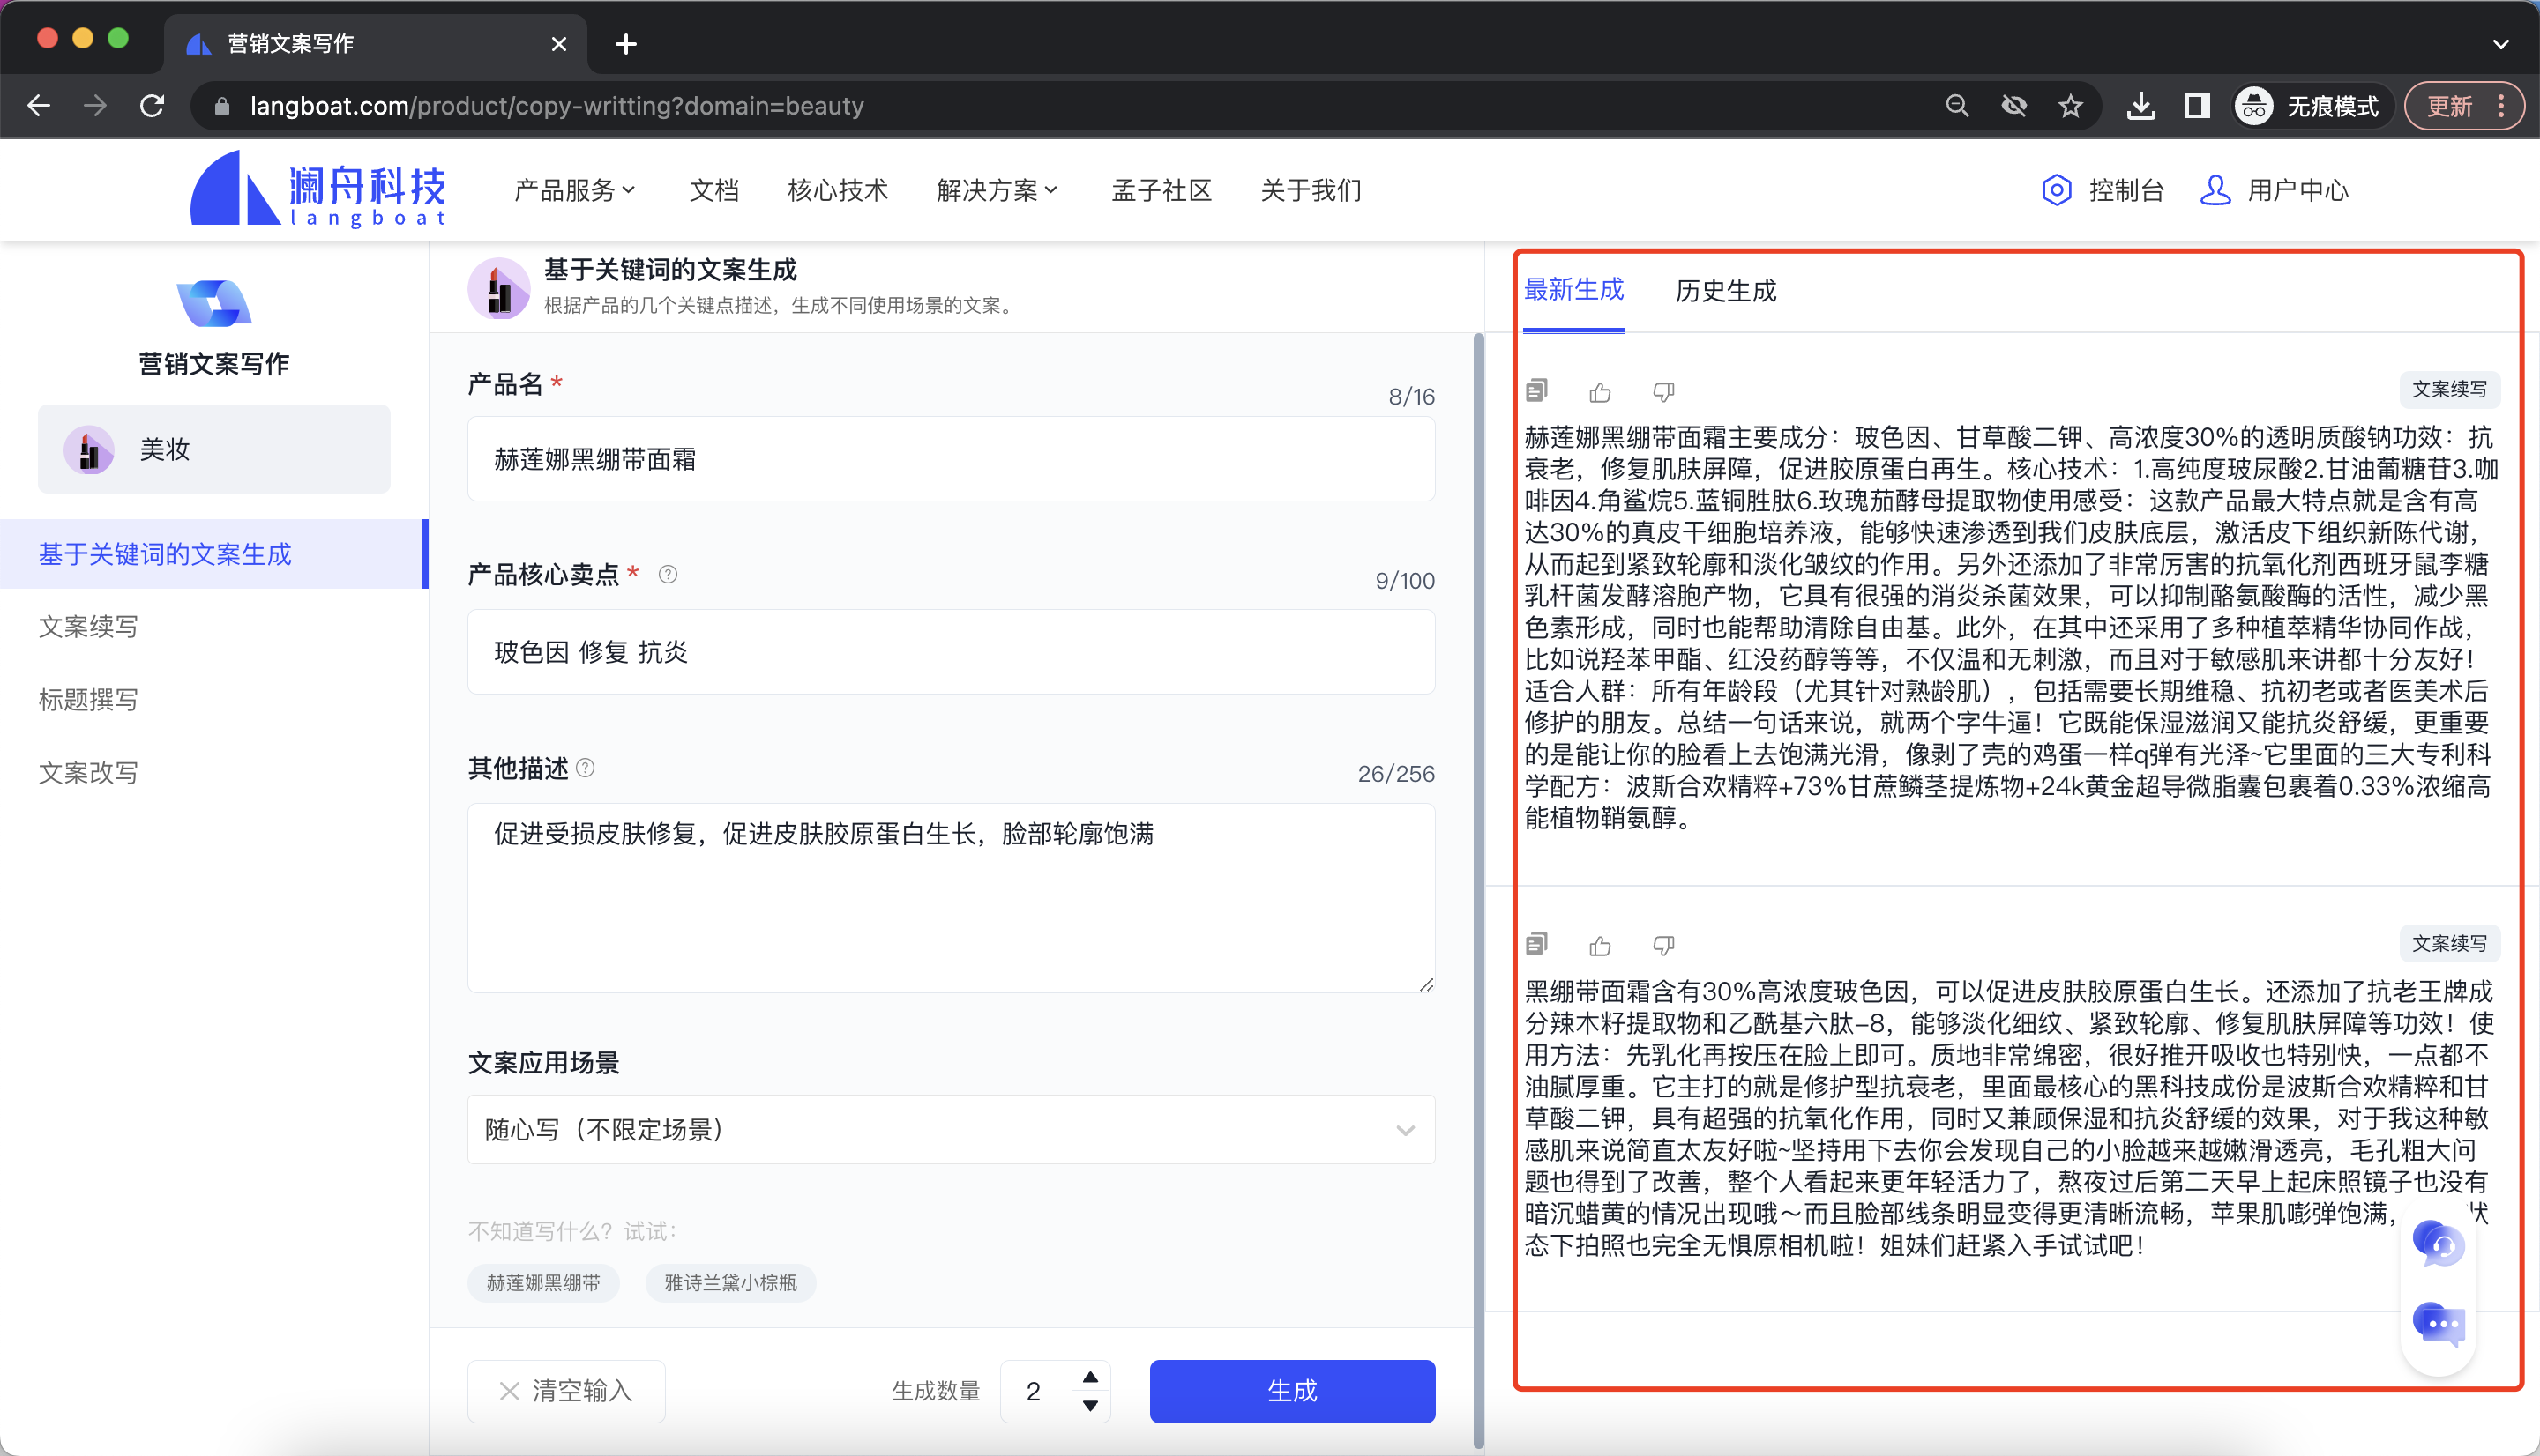Open user center profile icon
Image resolution: width=2540 pixels, height=1456 pixels.
(2215, 190)
